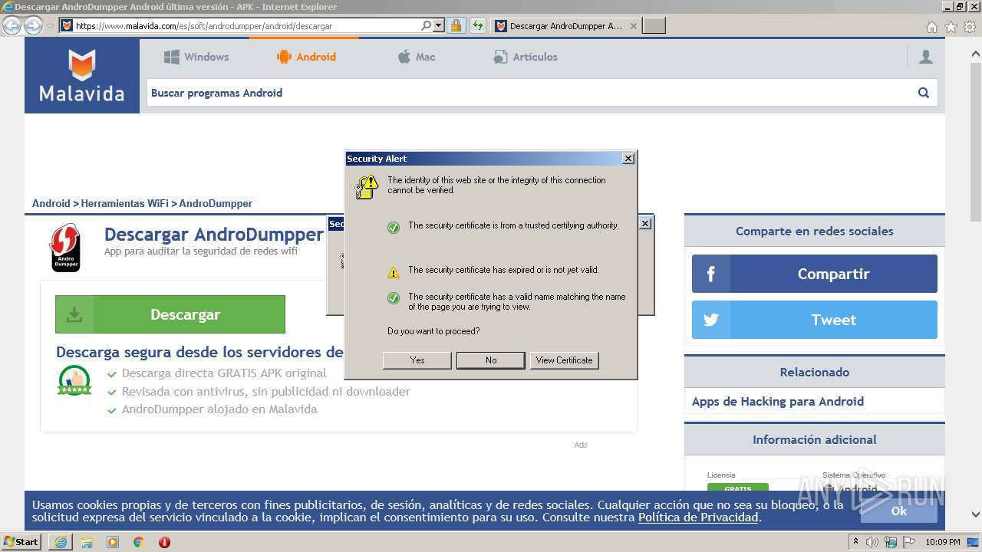Image resolution: width=982 pixels, height=552 pixels.
Task: Launch Chrome from the taskbar
Action: [x=139, y=542]
